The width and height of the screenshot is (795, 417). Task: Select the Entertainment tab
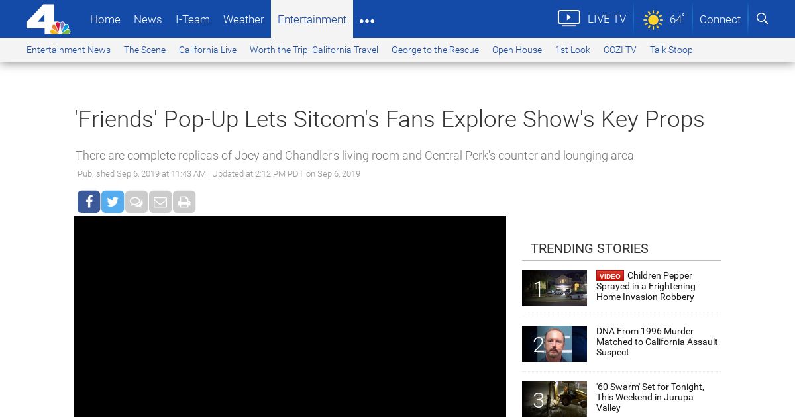312,19
